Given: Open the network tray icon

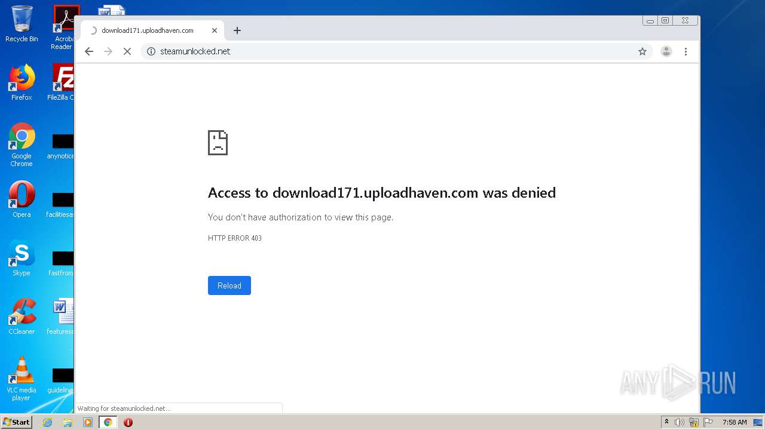Looking at the screenshot, I should click(694, 422).
